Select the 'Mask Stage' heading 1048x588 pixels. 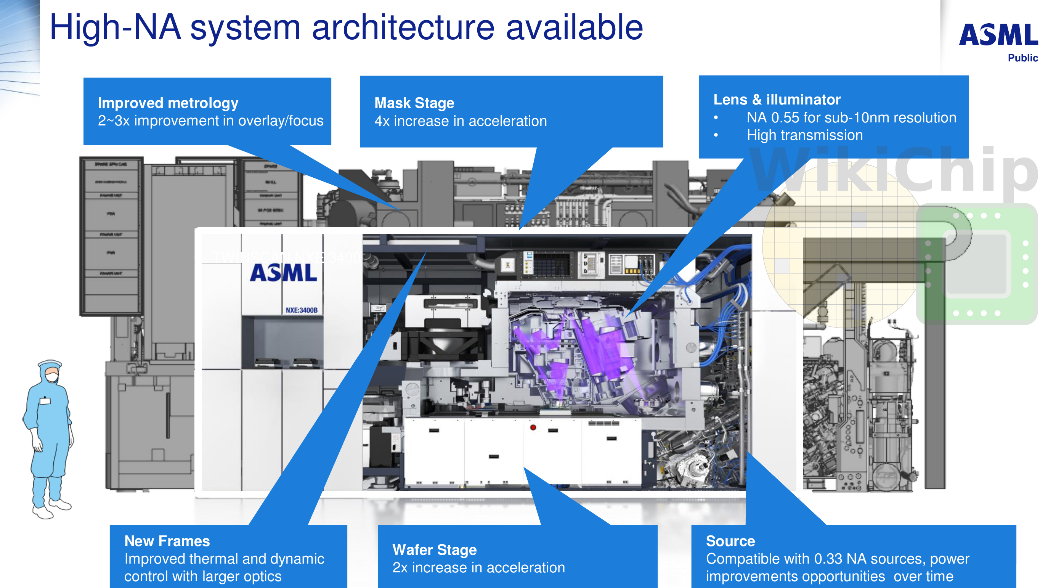coord(414,103)
